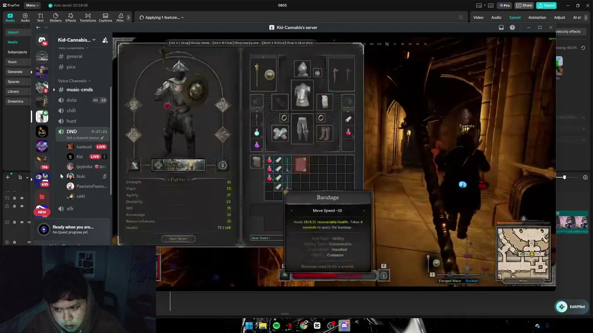Open the Discord inbox icon
The height and width of the screenshot is (333, 593).
[x=501, y=28]
